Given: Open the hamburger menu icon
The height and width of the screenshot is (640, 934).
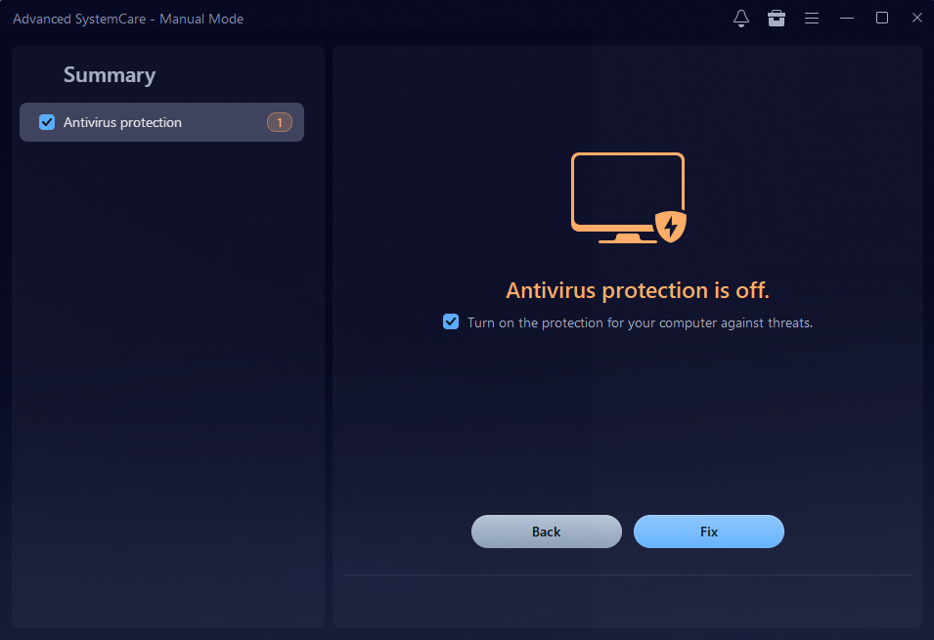Looking at the screenshot, I should [812, 18].
